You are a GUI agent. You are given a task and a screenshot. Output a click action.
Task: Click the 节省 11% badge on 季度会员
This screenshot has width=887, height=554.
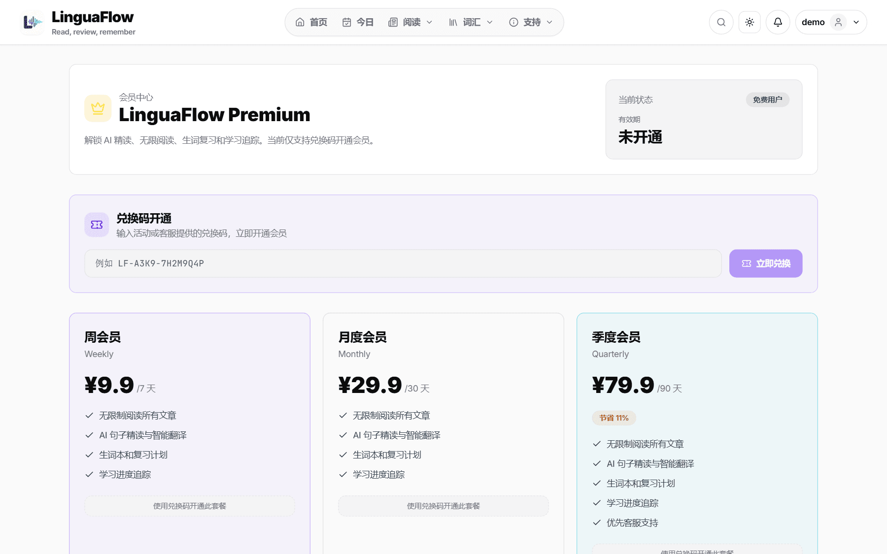(x=614, y=418)
